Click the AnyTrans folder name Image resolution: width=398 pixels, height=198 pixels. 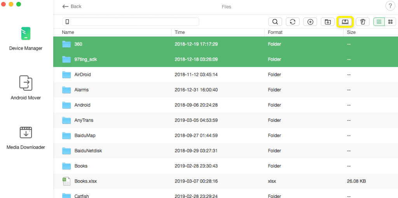84,120
